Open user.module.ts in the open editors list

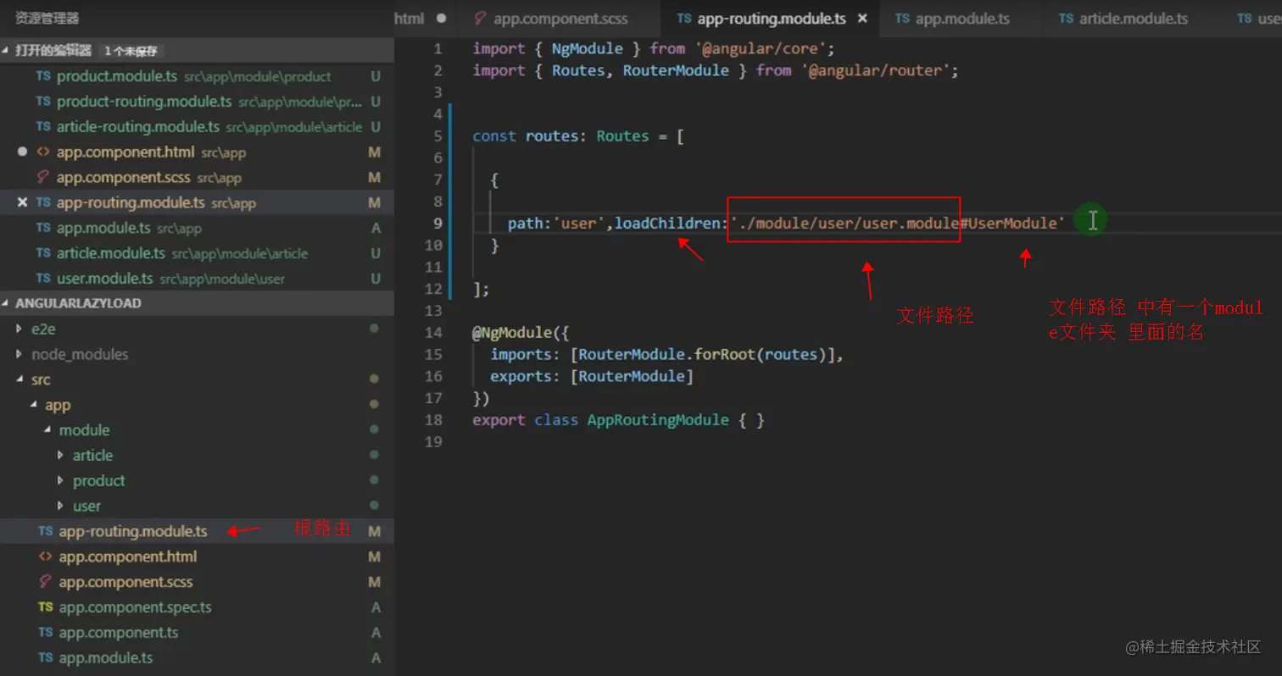pos(197,278)
